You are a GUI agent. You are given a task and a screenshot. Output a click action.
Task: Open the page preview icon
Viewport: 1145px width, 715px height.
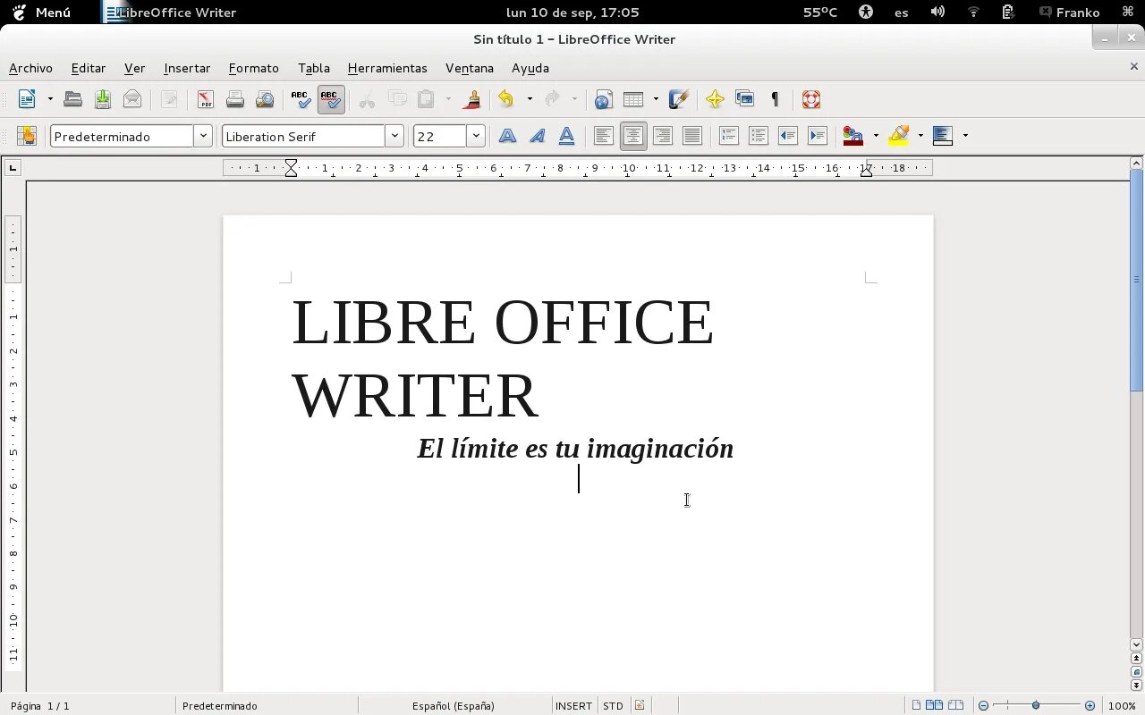[265, 99]
